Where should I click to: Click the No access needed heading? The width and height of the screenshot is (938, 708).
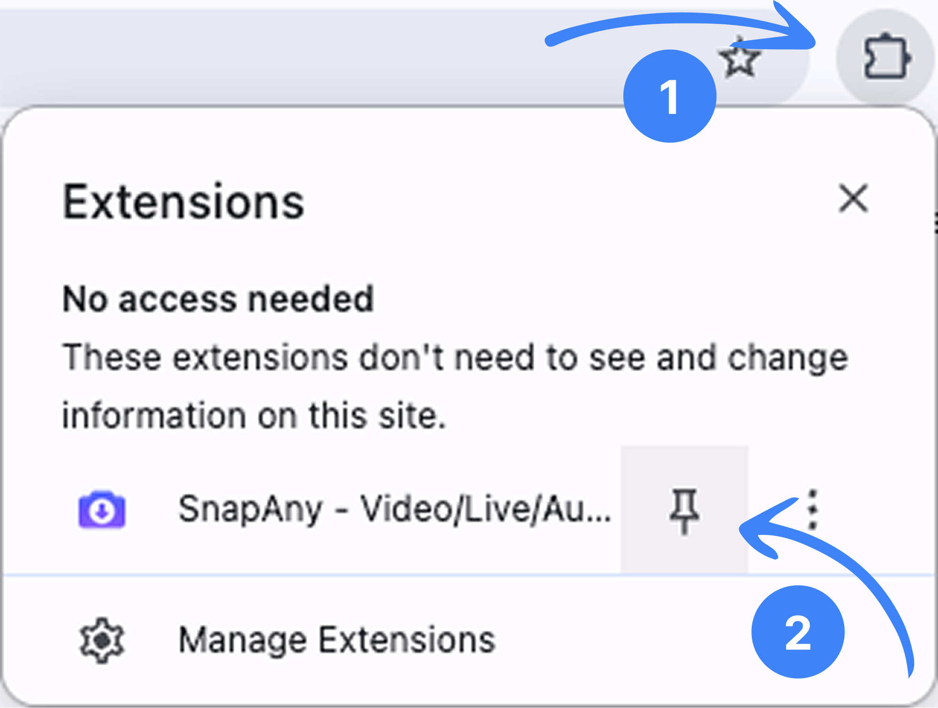click(x=218, y=299)
